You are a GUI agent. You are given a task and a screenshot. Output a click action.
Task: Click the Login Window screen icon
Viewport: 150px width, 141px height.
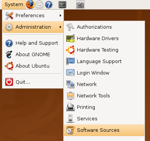click(70, 73)
